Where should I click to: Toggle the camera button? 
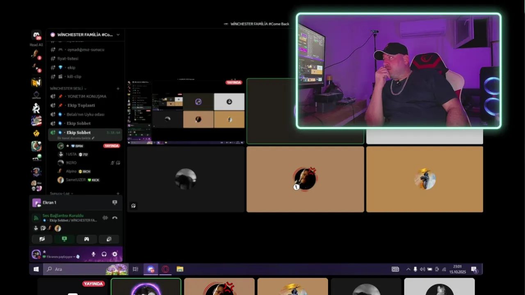click(x=42, y=239)
